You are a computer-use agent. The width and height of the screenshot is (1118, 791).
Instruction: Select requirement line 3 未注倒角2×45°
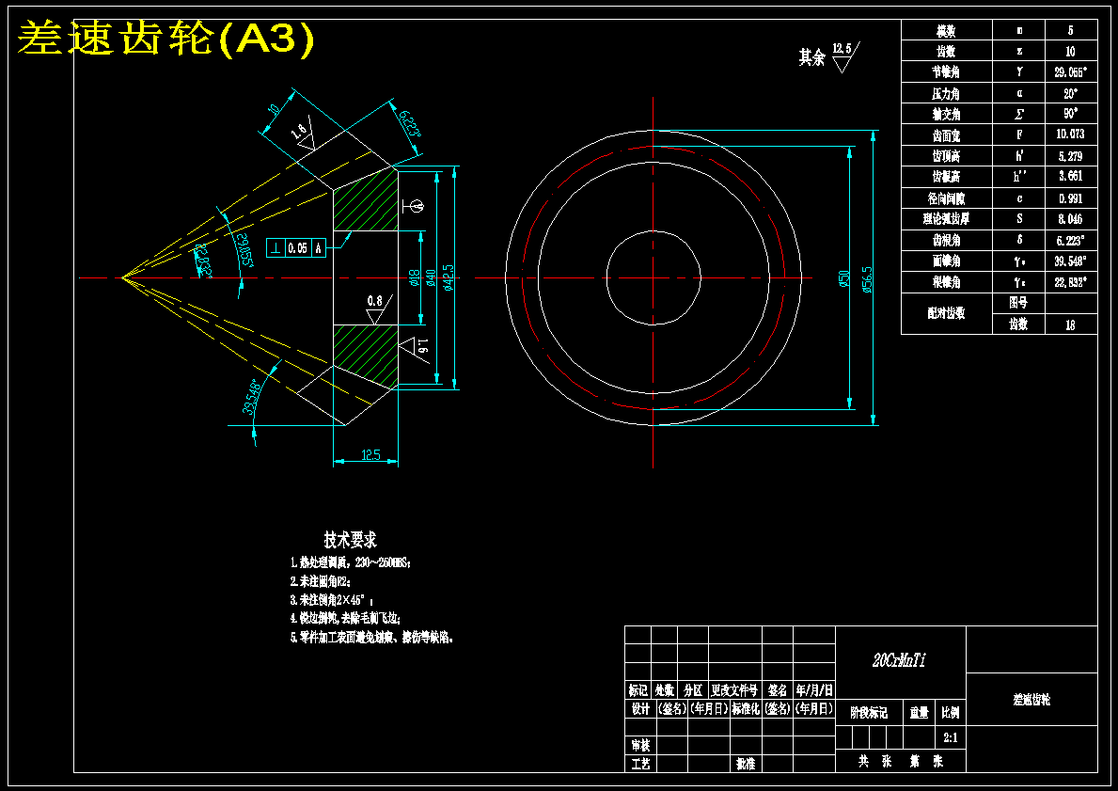(332, 600)
